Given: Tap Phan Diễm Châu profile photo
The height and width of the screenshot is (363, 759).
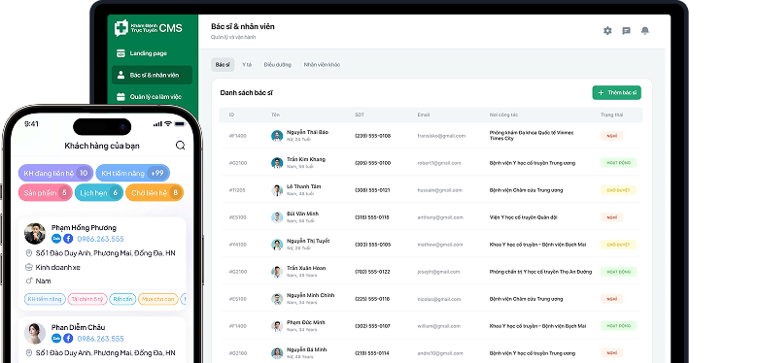Looking at the screenshot, I should click(35, 334).
